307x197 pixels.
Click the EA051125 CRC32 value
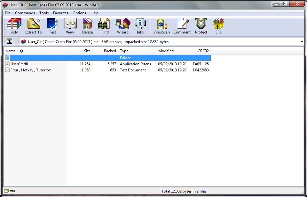(x=201, y=64)
